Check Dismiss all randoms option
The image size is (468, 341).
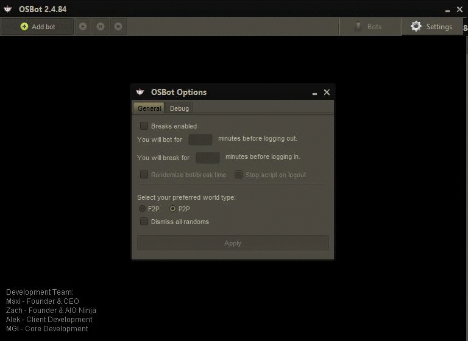click(x=144, y=222)
